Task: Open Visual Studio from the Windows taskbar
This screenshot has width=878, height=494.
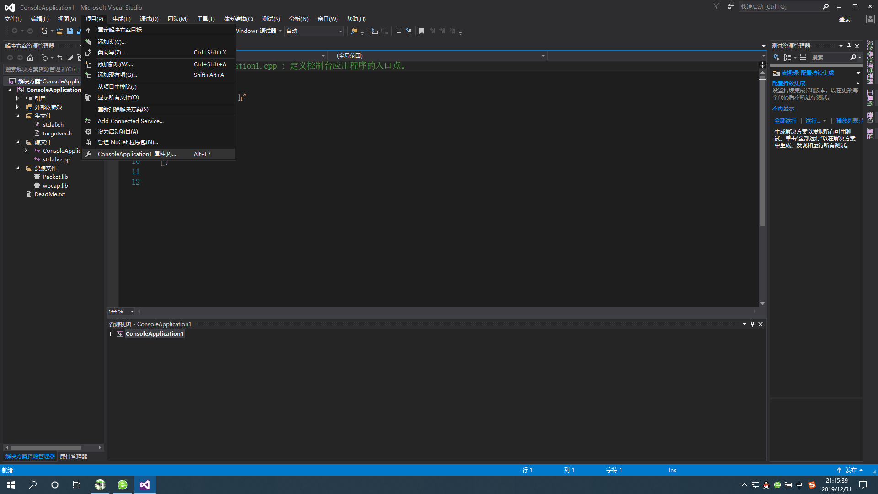Action: point(145,485)
